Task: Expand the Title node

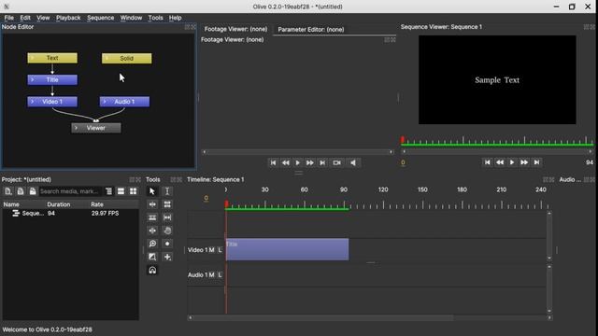Action: pos(32,79)
